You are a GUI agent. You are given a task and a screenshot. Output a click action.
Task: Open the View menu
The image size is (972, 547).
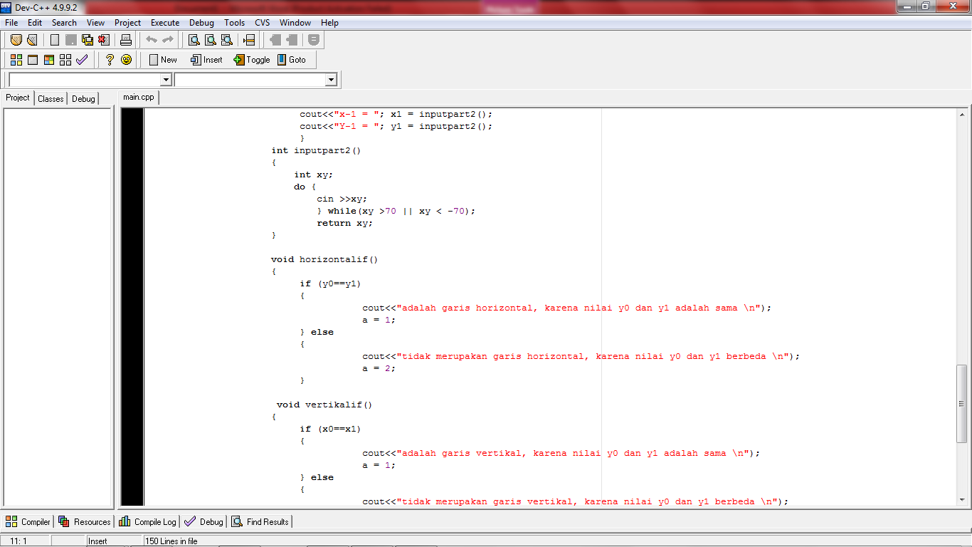tap(96, 23)
